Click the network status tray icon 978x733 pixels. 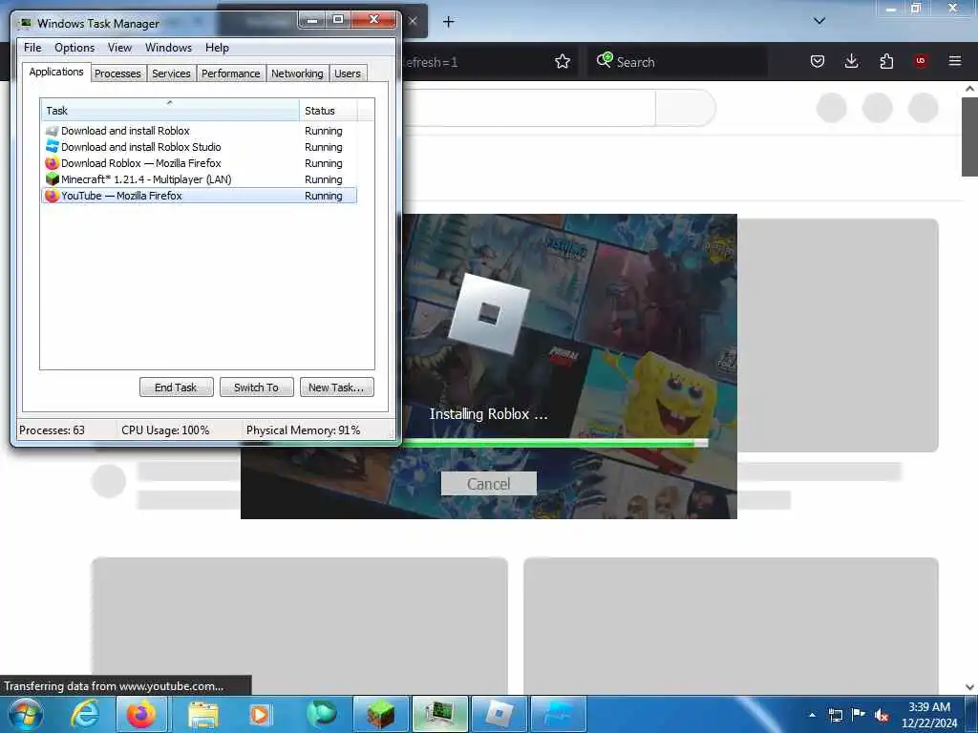point(835,715)
